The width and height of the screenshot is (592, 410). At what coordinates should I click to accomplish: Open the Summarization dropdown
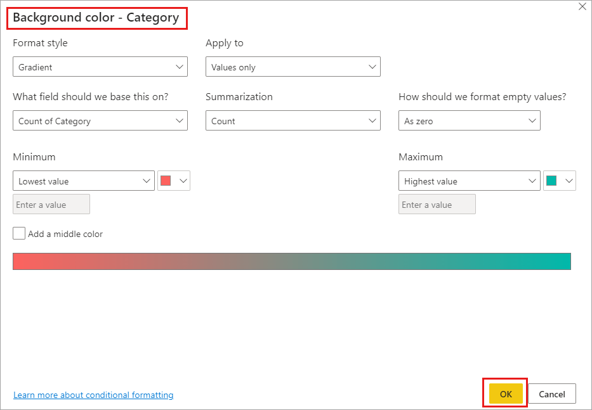(293, 121)
